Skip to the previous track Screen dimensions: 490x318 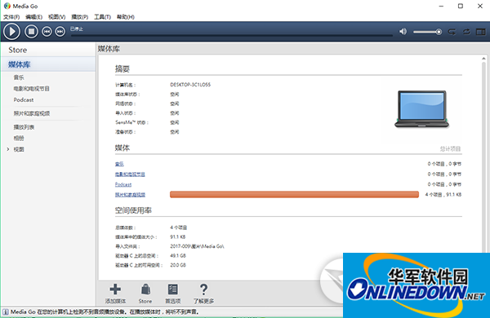47,32
